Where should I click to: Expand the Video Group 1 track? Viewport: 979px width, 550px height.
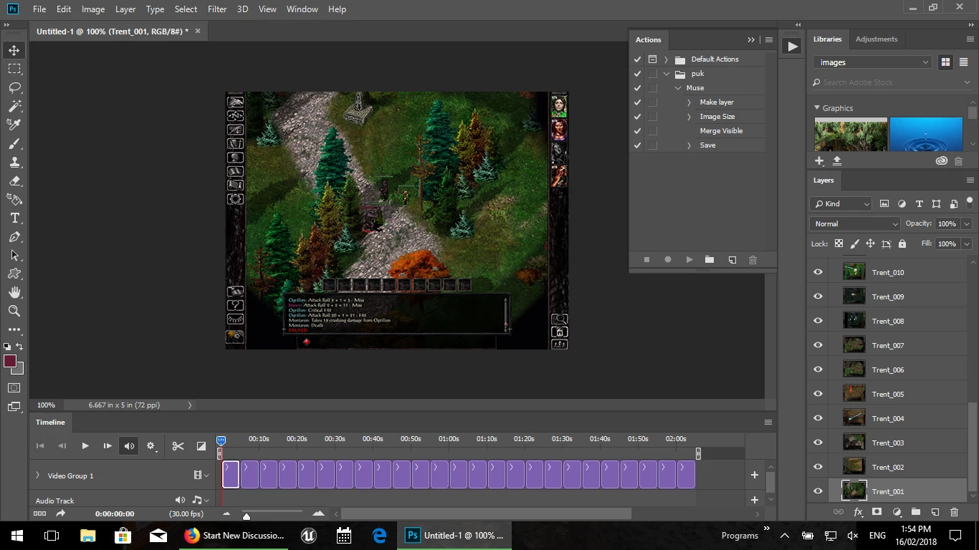38,476
